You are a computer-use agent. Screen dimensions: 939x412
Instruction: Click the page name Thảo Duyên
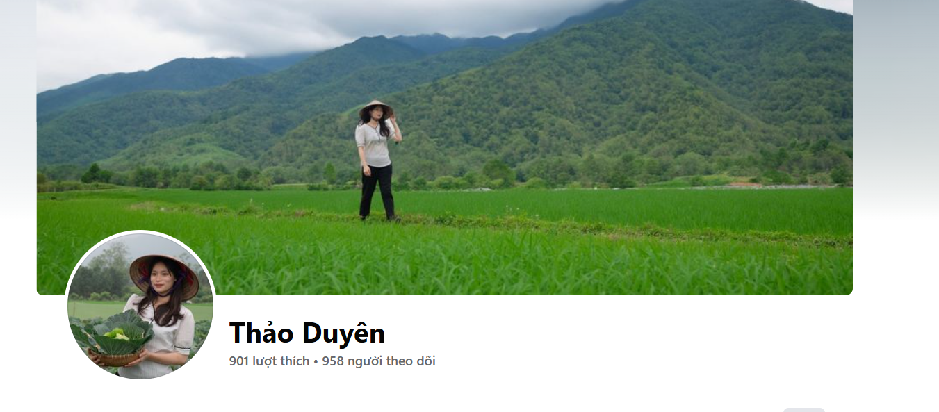[307, 333]
